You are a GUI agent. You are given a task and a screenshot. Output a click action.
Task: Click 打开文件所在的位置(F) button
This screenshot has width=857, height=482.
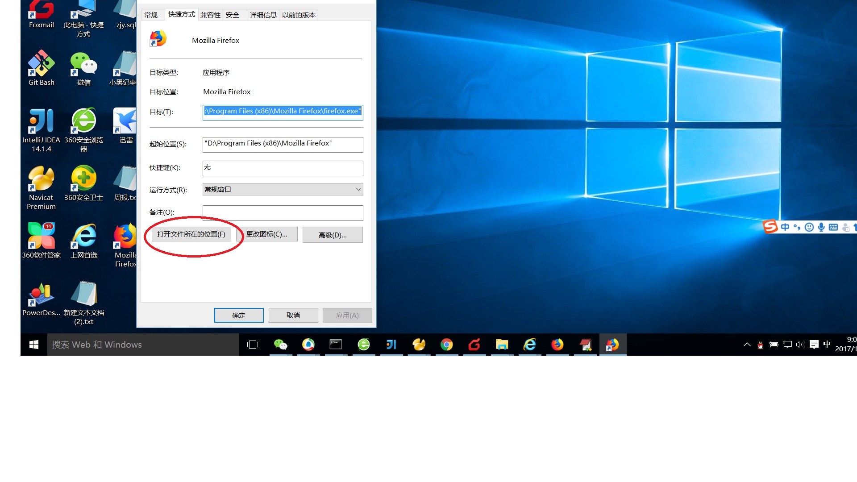(x=191, y=234)
